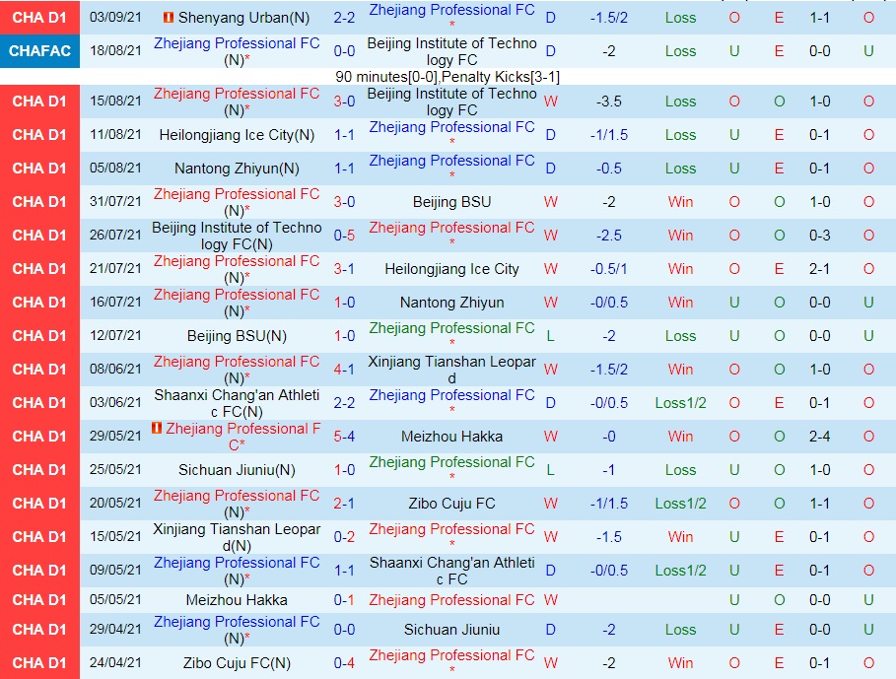Open Beijing BSU team on 31/07/21 row
This screenshot has width=896, height=679.
pyautogui.click(x=451, y=202)
